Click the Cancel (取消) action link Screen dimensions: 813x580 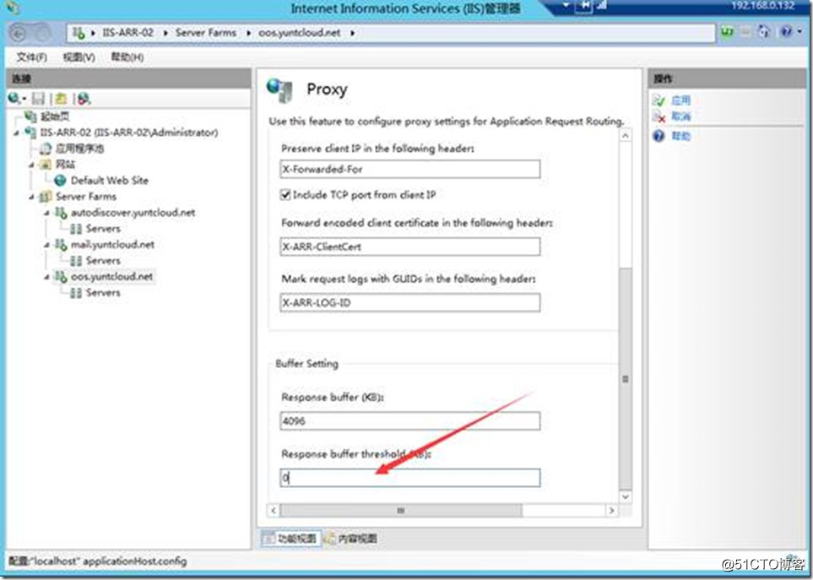click(x=680, y=117)
